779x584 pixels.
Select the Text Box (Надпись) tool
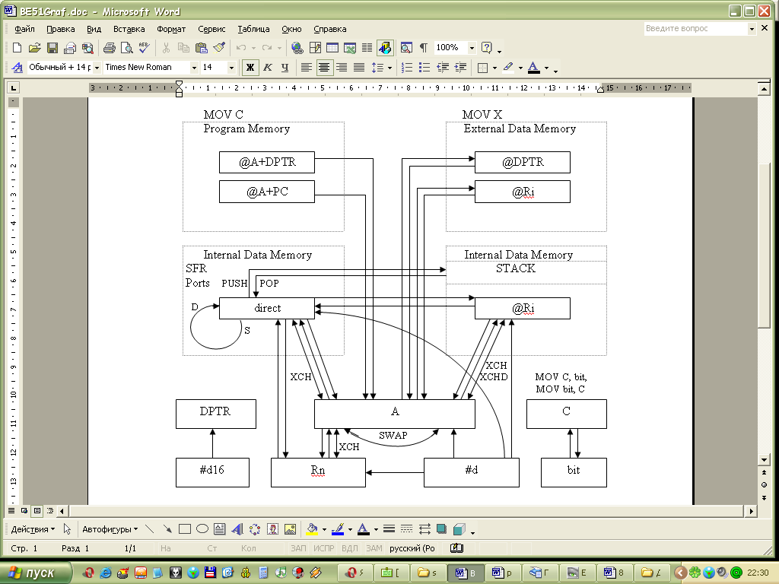(220, 529)
